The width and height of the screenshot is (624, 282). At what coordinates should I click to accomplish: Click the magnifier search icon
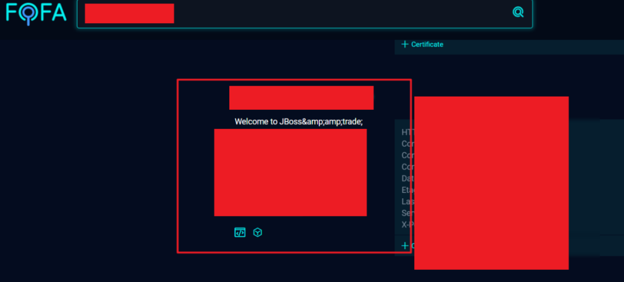[518, 12]
